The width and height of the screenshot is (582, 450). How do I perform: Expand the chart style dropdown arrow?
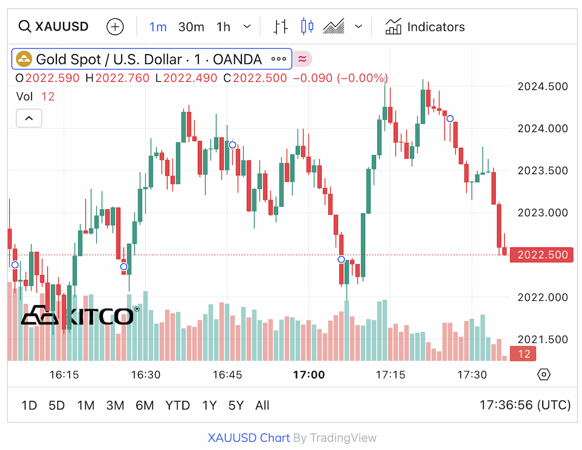tap(358, 27)
